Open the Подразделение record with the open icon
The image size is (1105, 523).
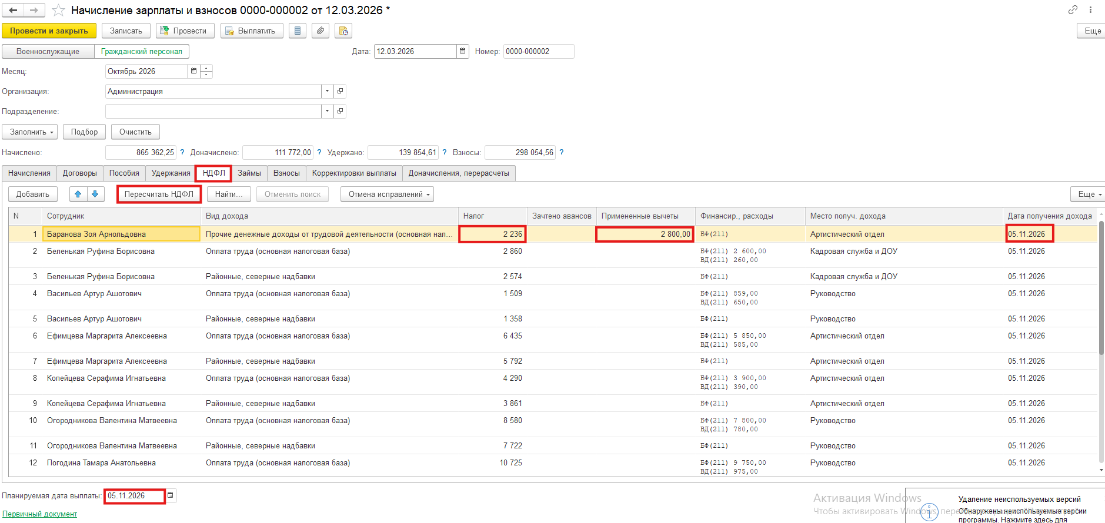coord(340,111)
